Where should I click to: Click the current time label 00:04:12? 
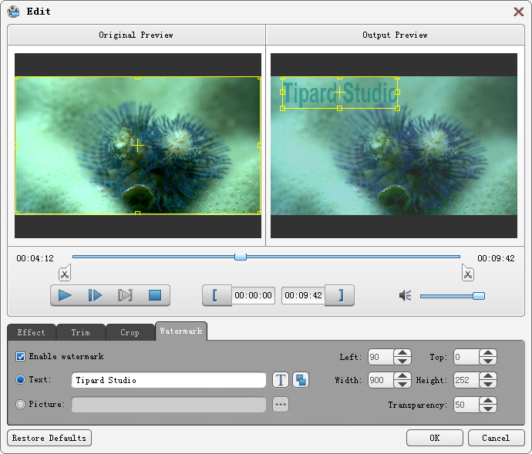35,258
